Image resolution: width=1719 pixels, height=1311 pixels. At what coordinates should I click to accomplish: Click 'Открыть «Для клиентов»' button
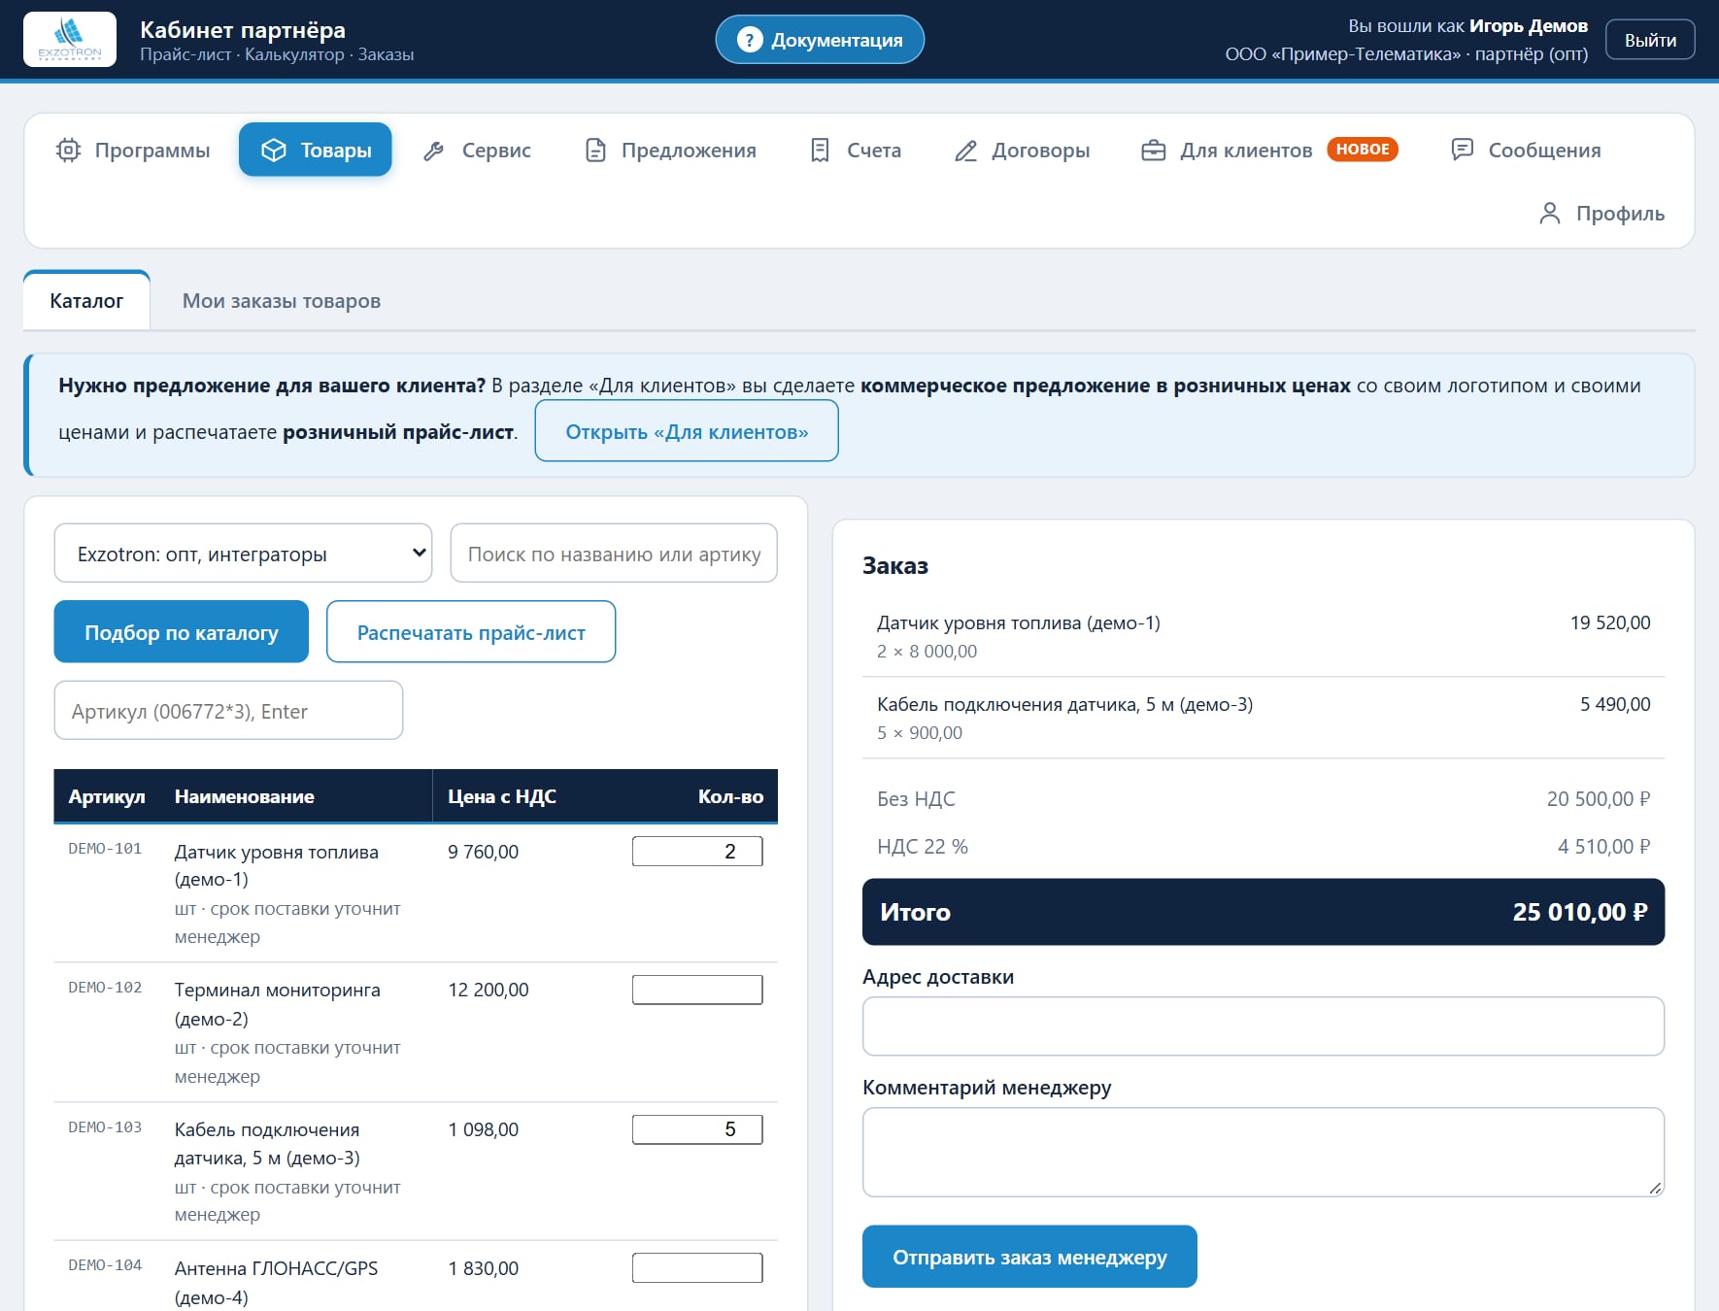coord(687,431)
